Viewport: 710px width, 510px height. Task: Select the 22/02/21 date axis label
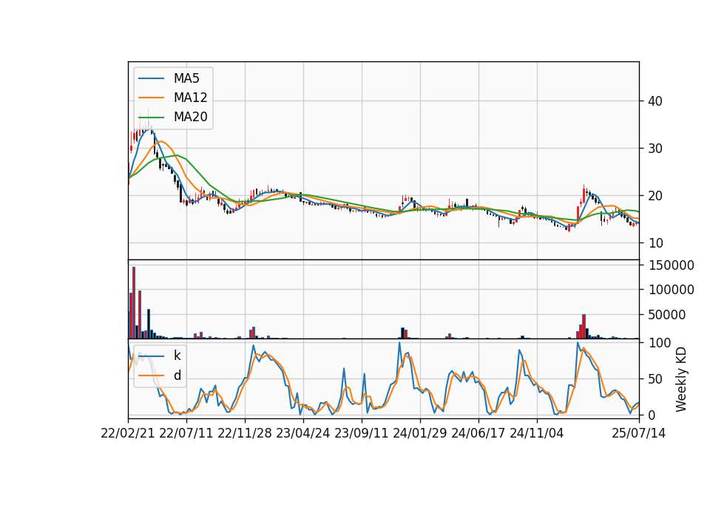coord(128,433)
